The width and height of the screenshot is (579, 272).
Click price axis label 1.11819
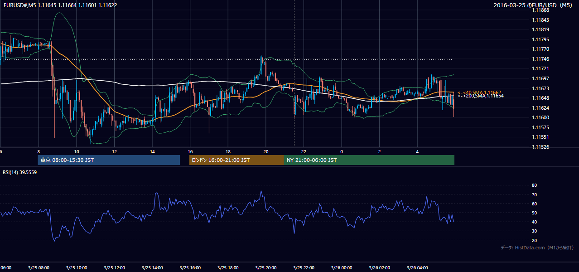click(540, 30)
